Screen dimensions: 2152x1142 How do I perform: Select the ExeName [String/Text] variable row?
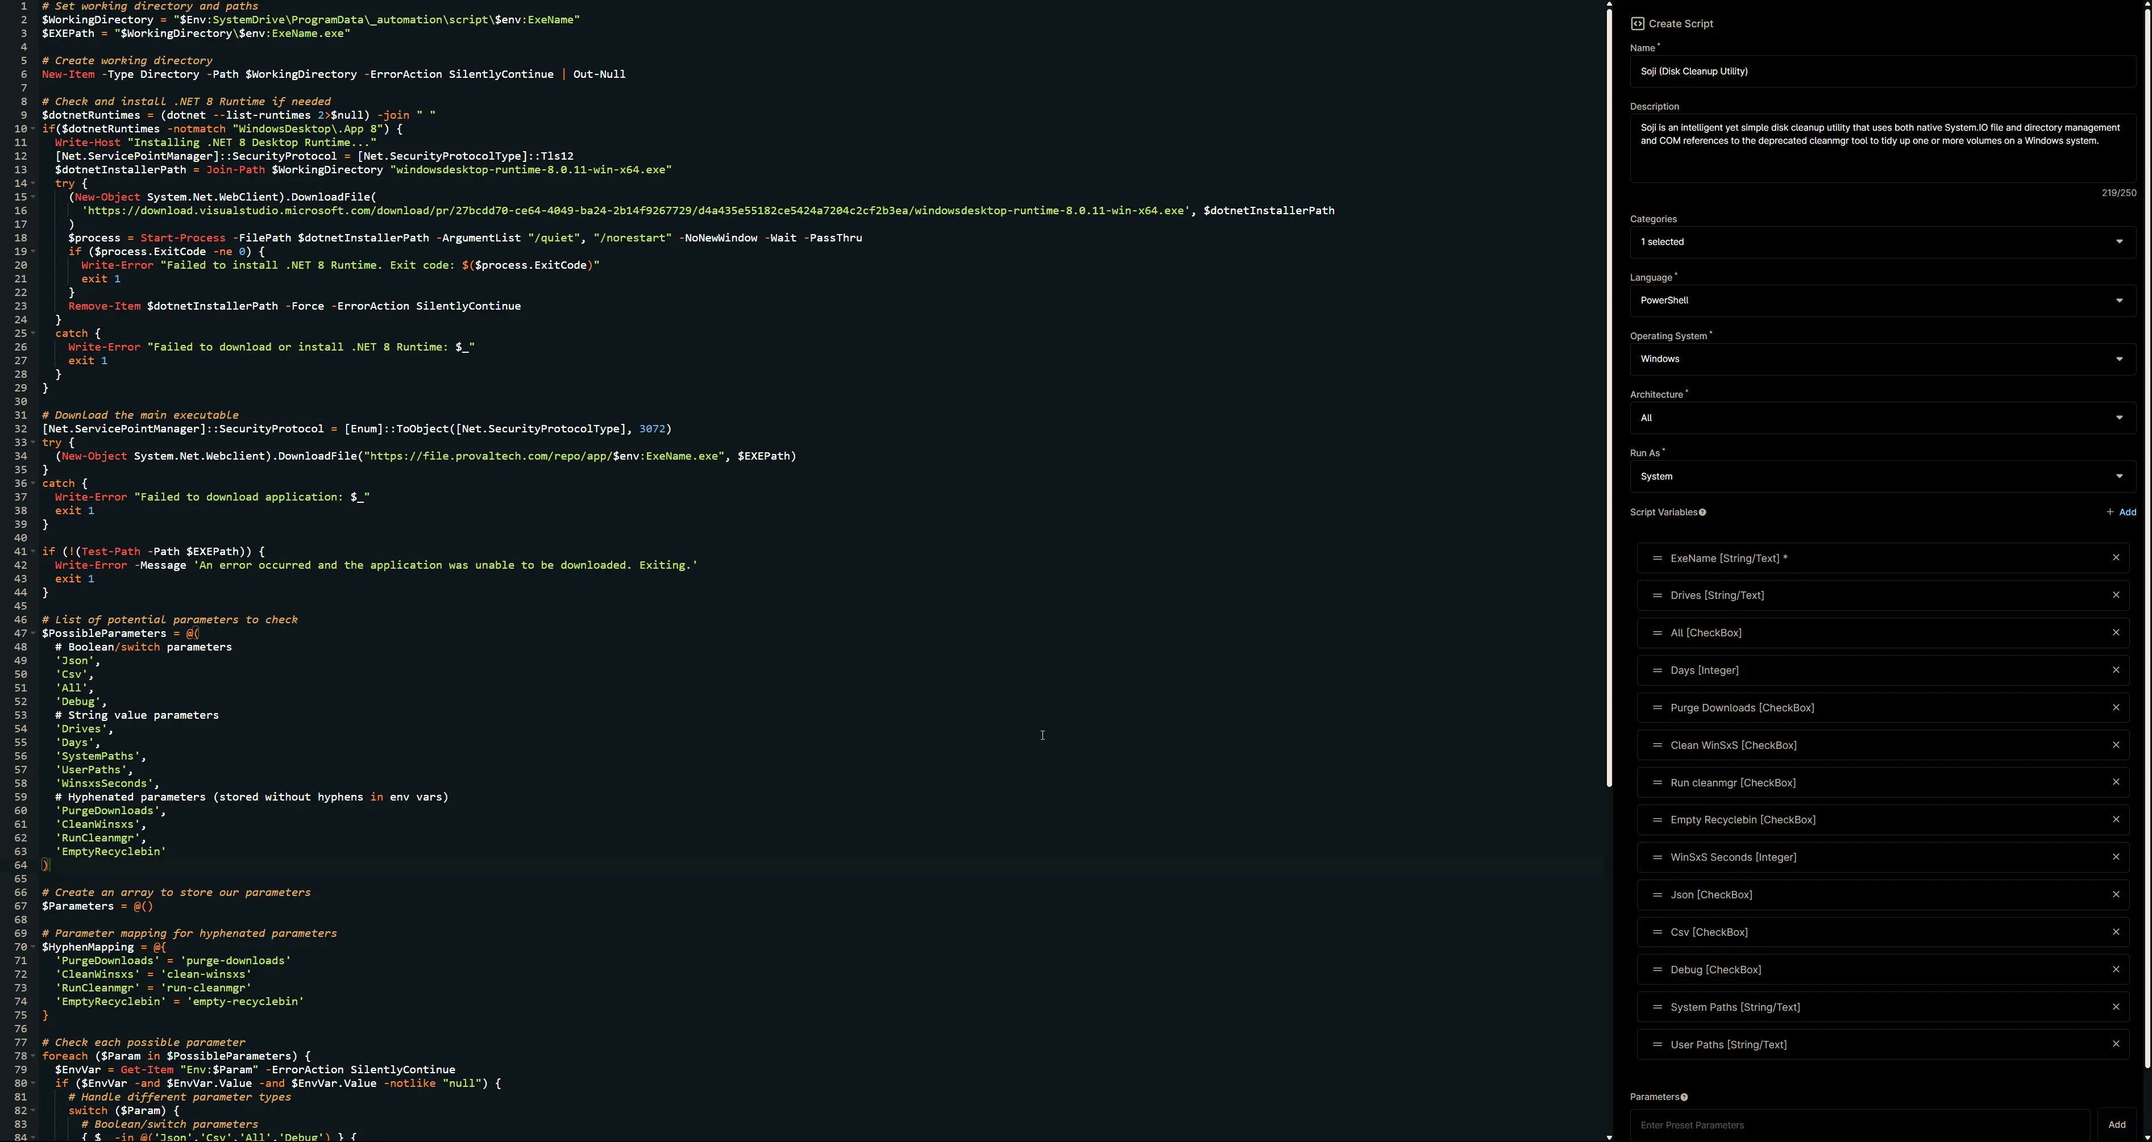[x=1882, y=559]
